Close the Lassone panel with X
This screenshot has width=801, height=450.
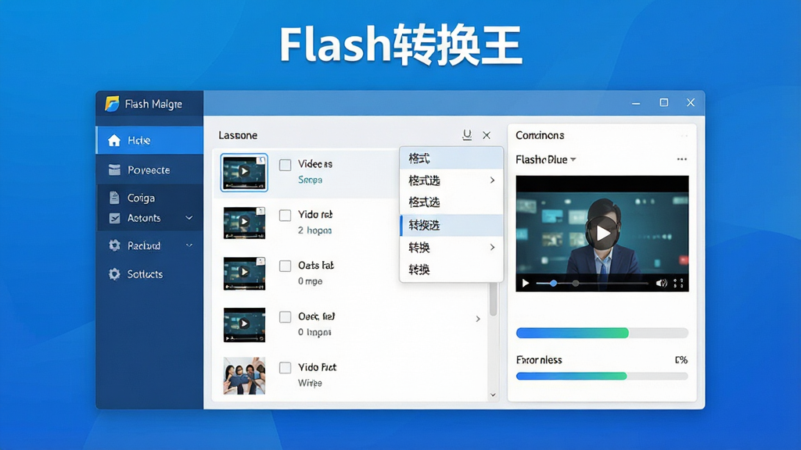pos(487,135)
